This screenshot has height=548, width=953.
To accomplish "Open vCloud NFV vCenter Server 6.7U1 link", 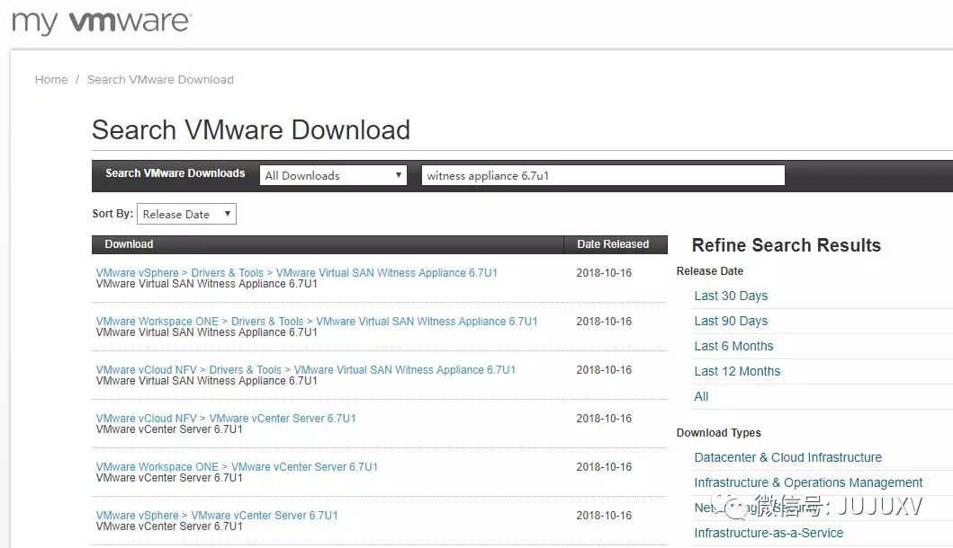I will [283, 419].
